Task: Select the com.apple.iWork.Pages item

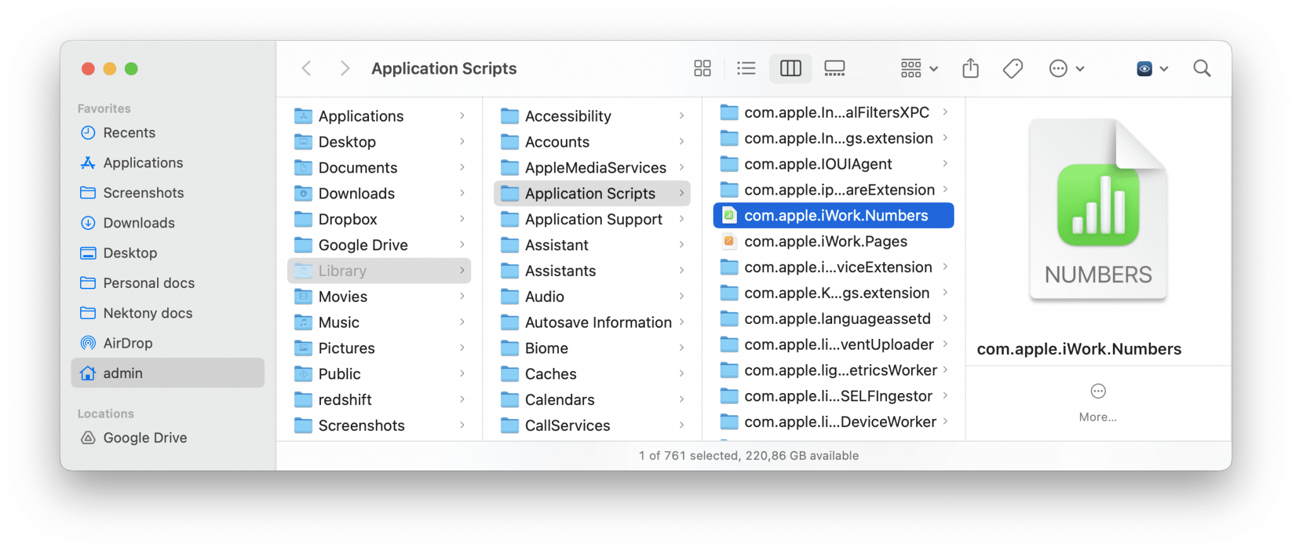Action: (x=833, y=241)
